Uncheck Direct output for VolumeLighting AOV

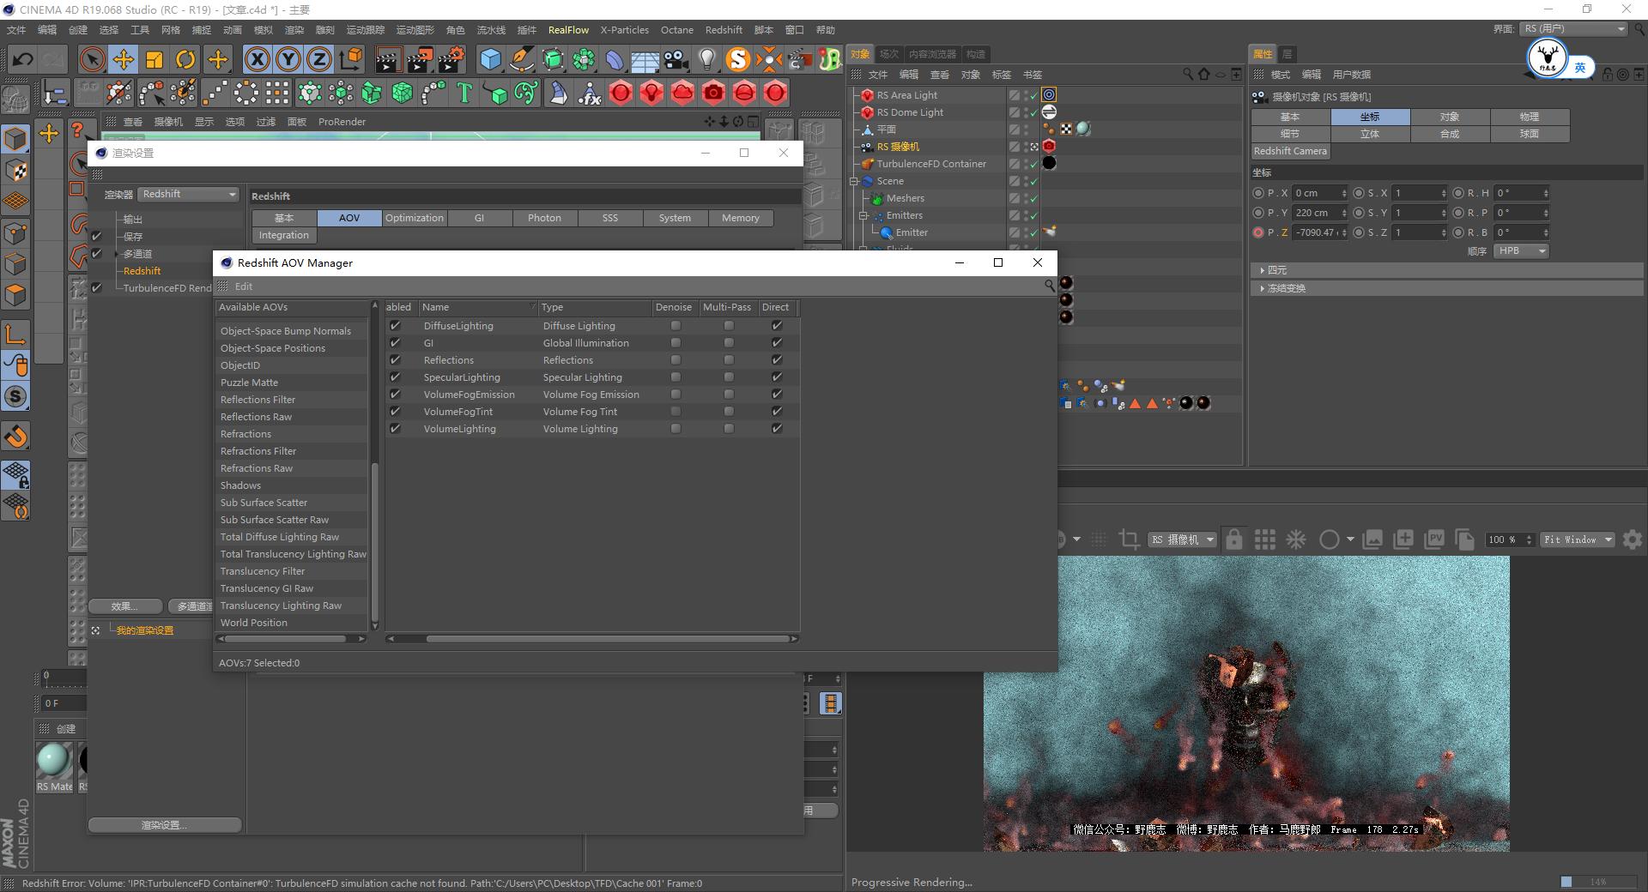[x=777, y=429]
